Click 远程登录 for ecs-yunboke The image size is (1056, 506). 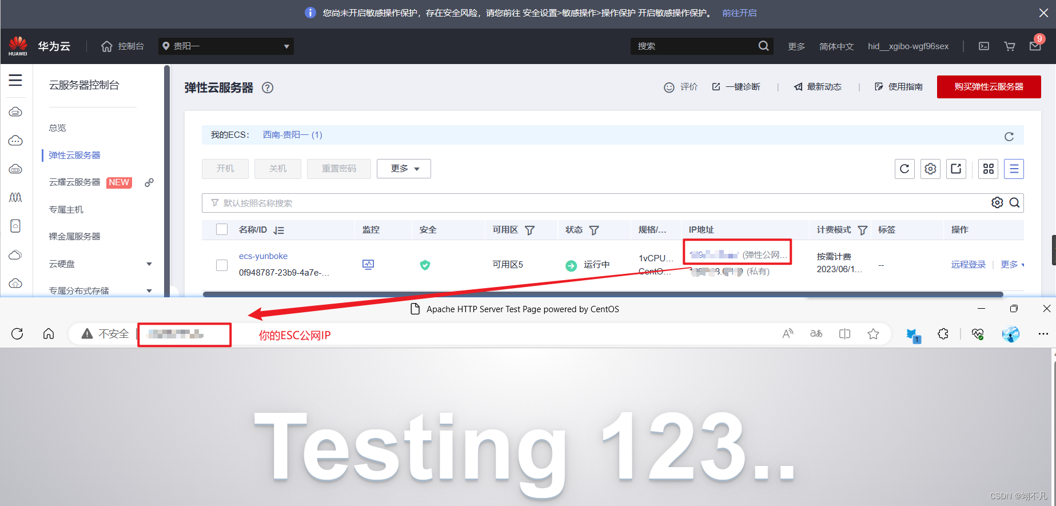[x=969, y=265]
